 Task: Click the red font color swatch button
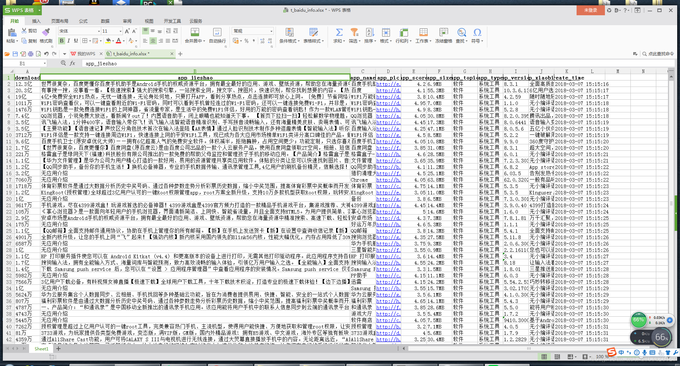119,41
